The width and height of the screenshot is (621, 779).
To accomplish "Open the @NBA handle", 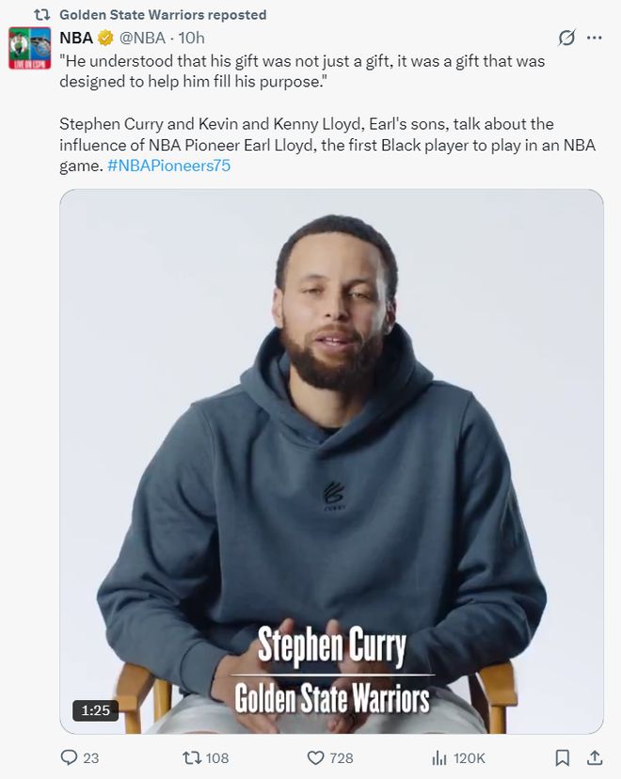I will click(142, 38).
